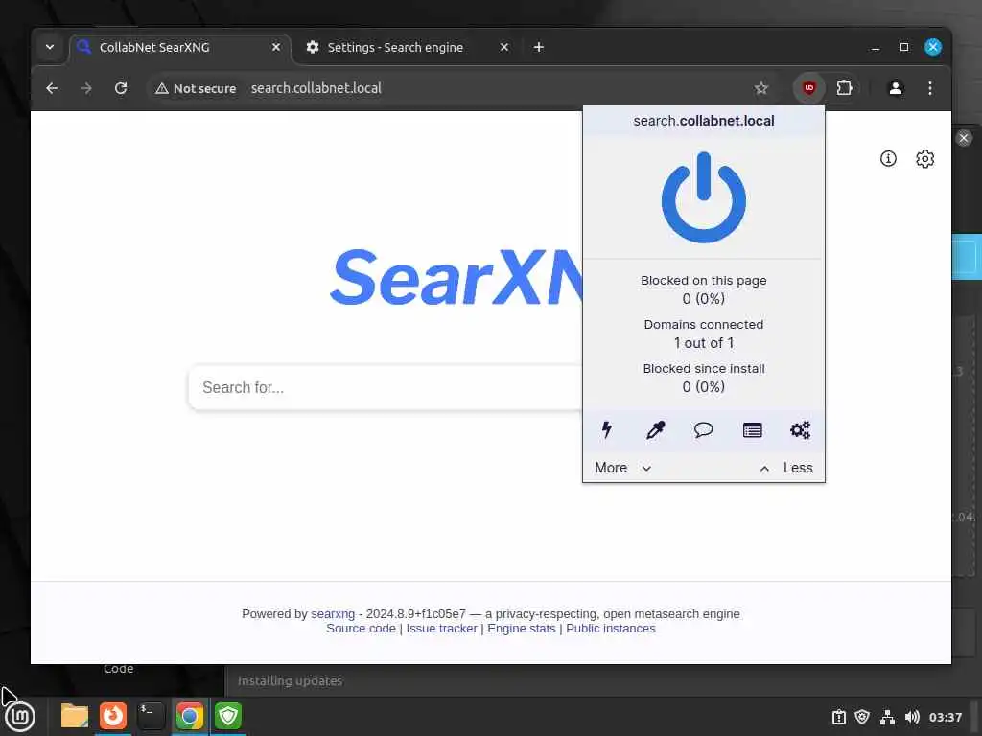Open the Public instances link
Screen dimensions: 982x736
611,629
